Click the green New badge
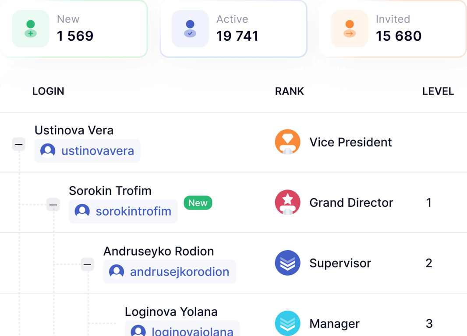This screenshot has height=336, width=467. tap(198, 203)
